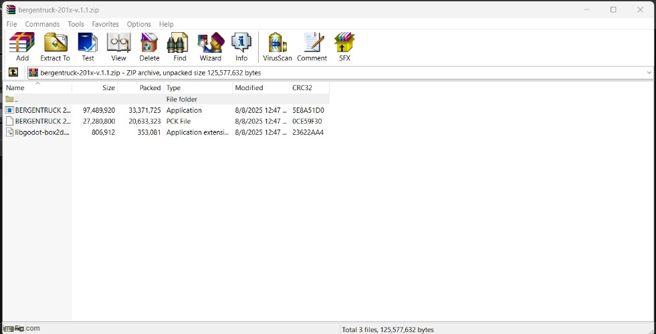Click the File folder type cell
Image resolution: width=656 pixels, height=334 pixels.
tap(182, 99)
